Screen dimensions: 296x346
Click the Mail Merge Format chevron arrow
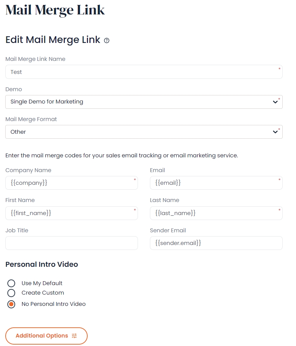tap(275, 132)
